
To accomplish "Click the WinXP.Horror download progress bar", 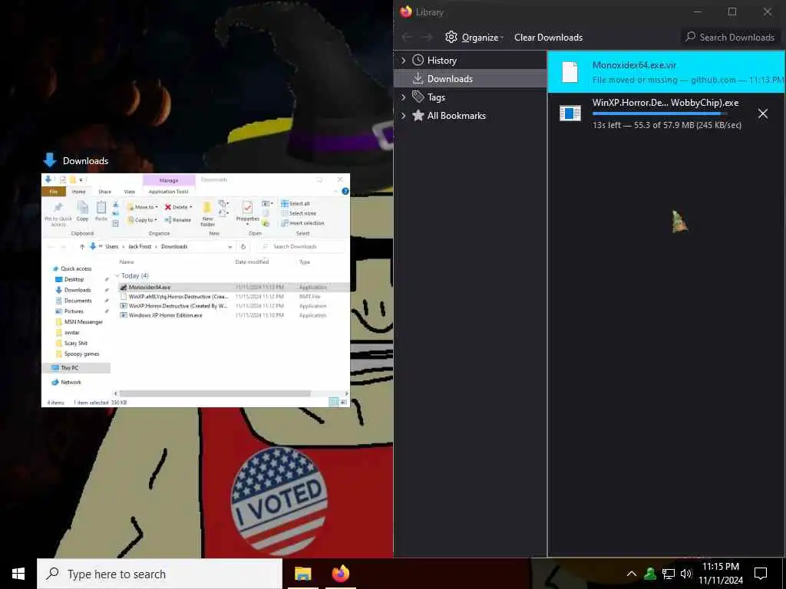I will tap(659, 114).
